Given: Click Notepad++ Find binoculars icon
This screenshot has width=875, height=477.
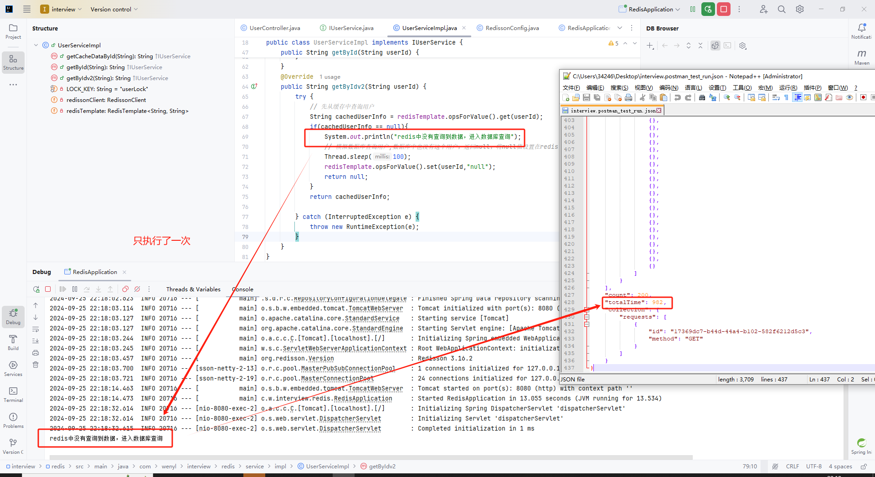Looking at the screenshot, I should (702, 97).
